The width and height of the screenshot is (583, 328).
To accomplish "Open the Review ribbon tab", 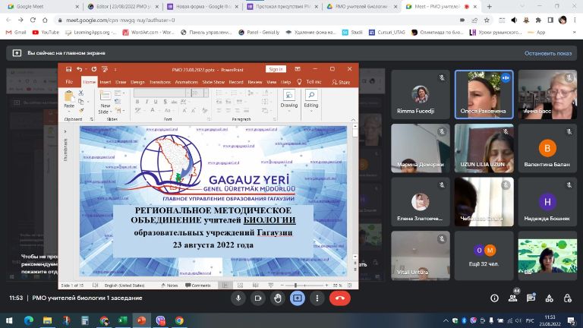I will tap(255, 82).
